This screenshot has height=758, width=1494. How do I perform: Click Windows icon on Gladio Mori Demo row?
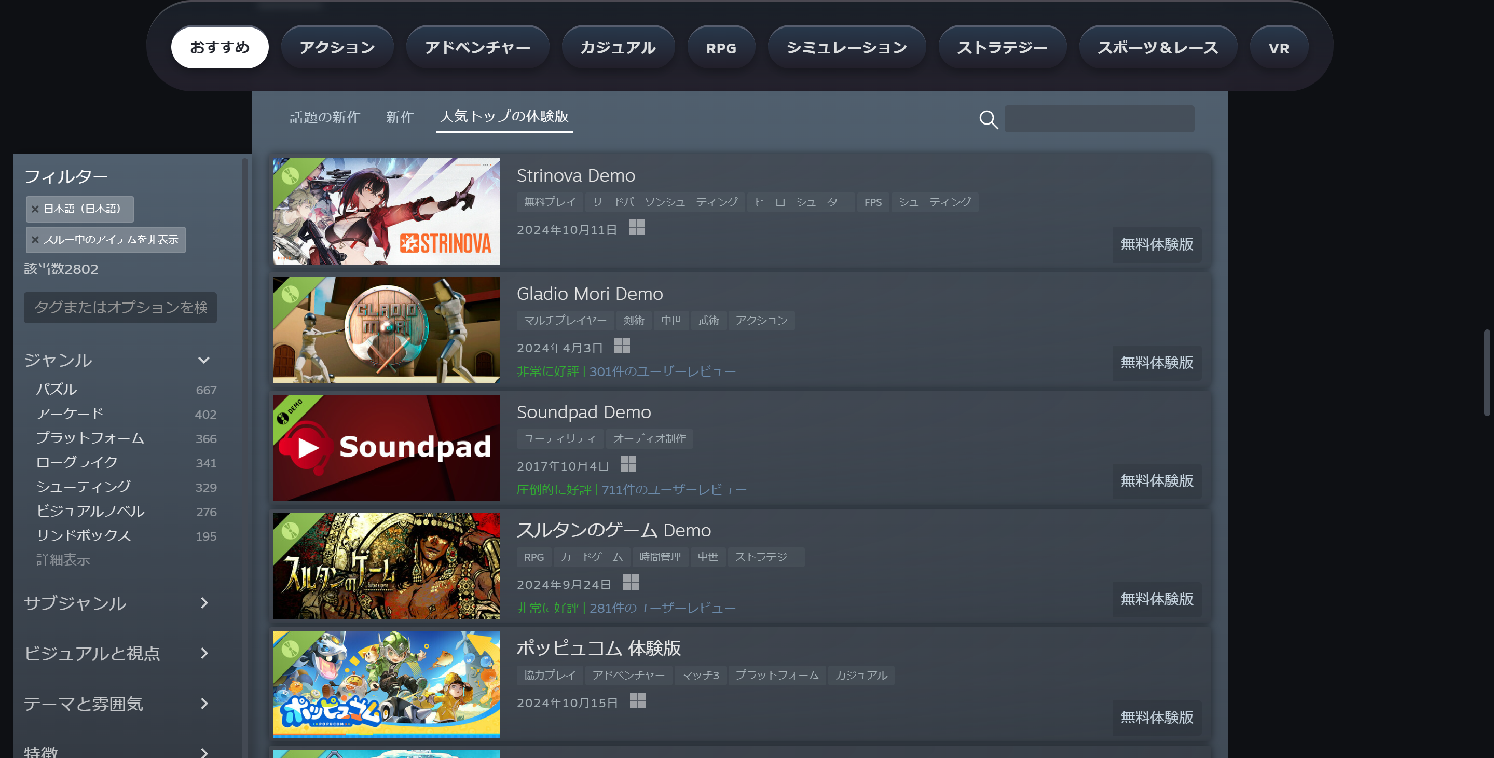point(622,346)
